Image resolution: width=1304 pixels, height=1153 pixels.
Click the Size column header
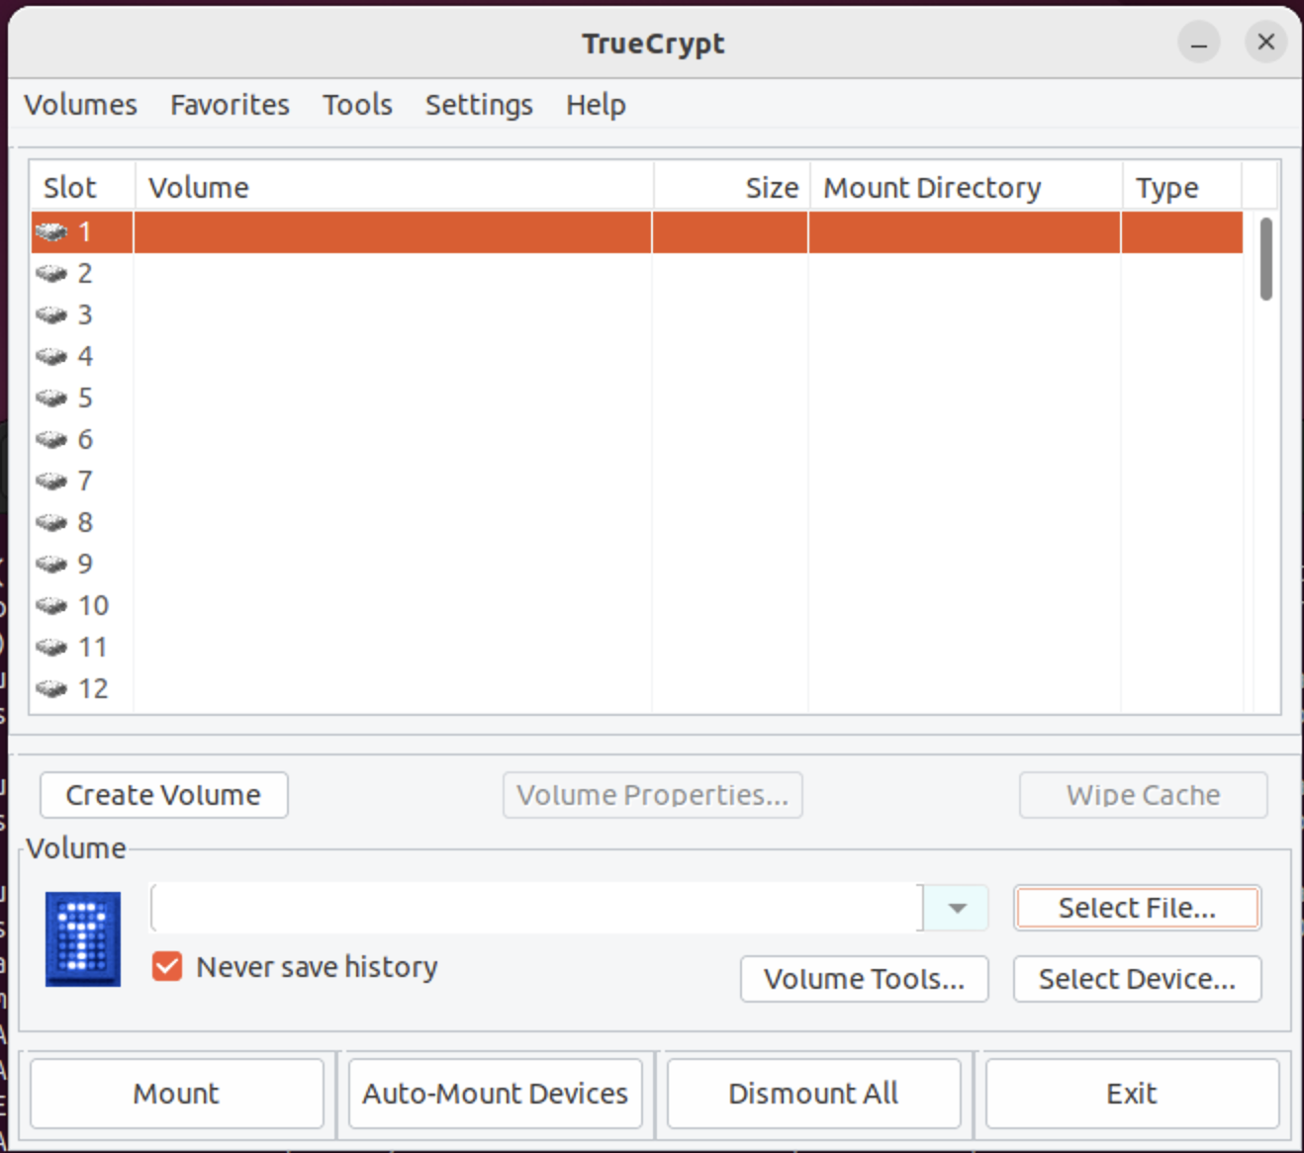point(732,187)
